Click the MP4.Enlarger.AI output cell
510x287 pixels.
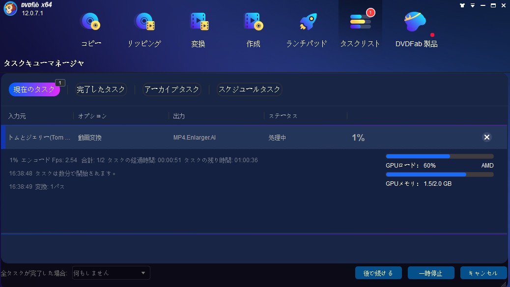(195, 138)
